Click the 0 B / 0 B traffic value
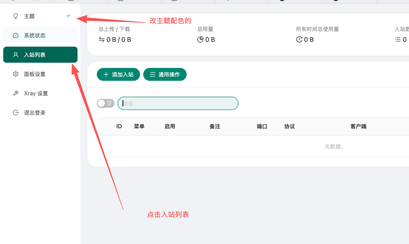This screenshot has width=409, height=244. 119,40
